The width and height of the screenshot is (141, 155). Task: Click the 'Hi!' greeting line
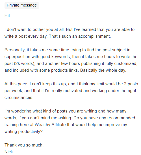(x=7, y=16)
